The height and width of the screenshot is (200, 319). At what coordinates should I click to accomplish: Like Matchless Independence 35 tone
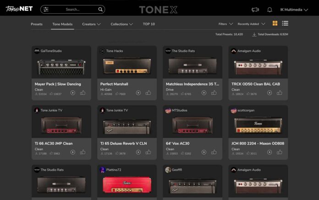[x=214, y=92]
